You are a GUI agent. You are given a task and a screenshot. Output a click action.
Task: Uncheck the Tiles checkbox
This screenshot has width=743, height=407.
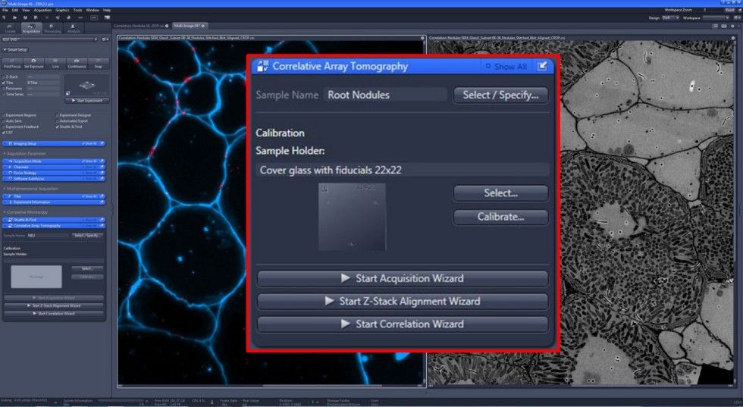[x=3, y=83]
